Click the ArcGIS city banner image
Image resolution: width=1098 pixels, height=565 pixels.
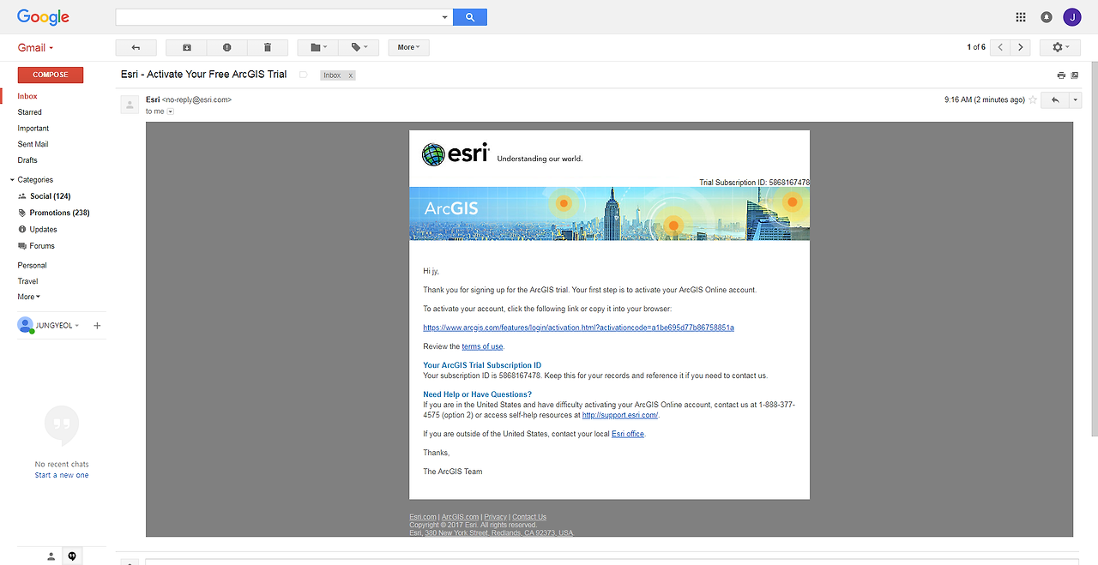click(x=609, y=213)
